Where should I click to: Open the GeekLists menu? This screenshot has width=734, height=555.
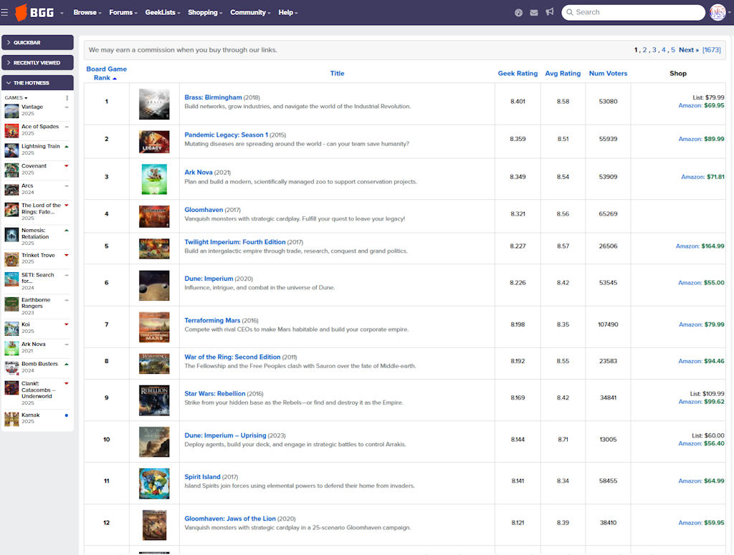click(x=162, y=12)
